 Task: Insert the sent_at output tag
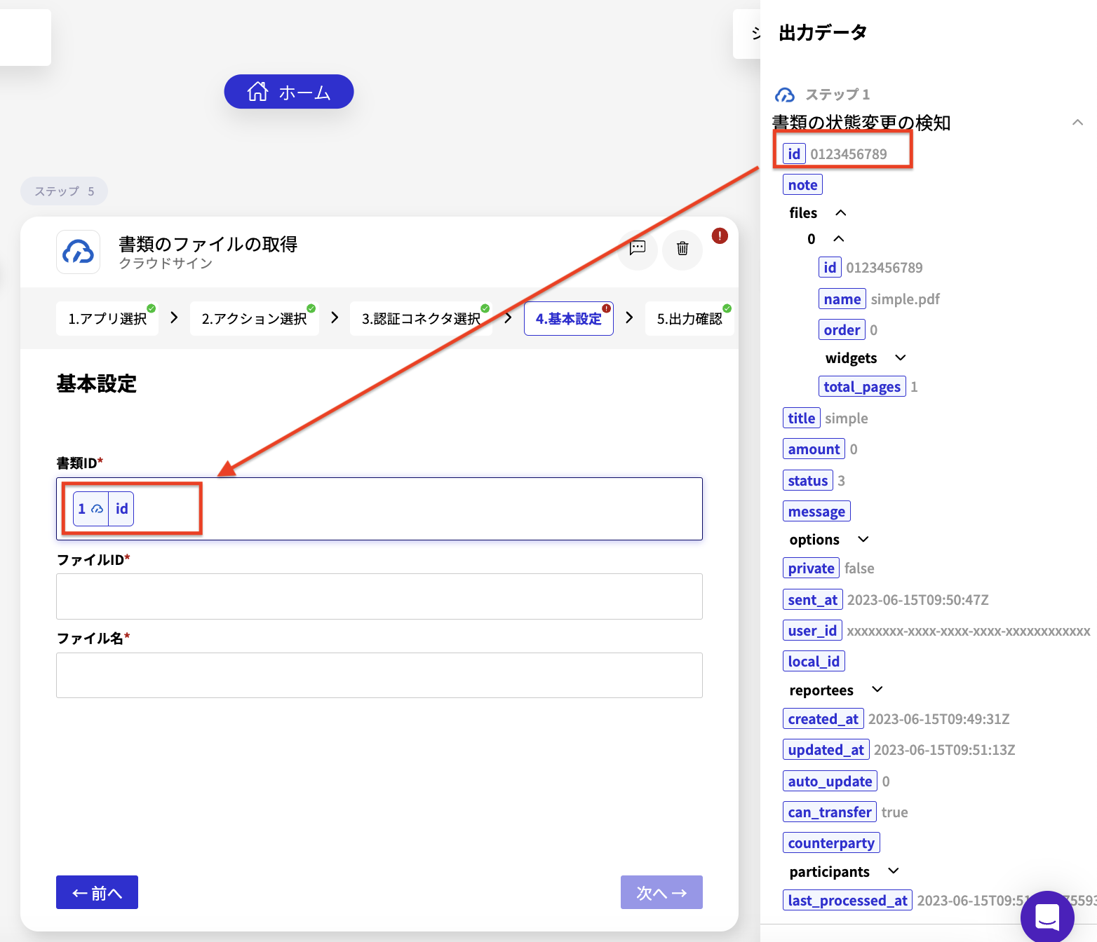pos(812,600)
